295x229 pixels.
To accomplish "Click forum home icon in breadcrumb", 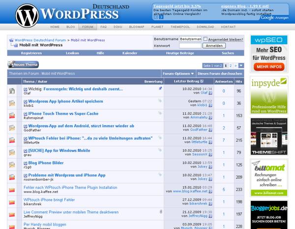I will click(11, 40).
